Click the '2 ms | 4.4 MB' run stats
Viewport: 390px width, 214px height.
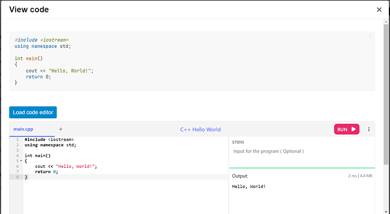(360, 176)
